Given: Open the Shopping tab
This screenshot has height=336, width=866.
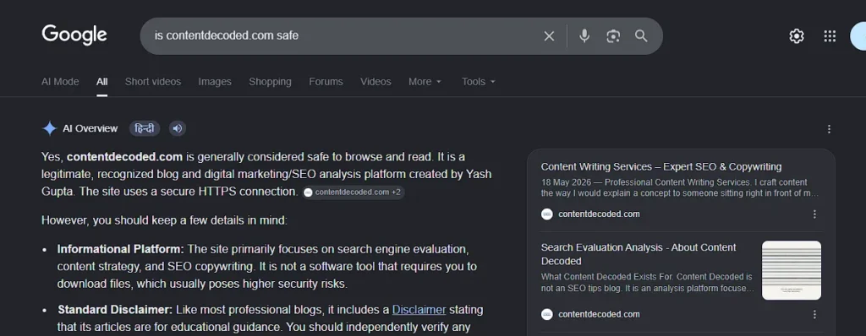Looking at the screenshot, I should pyautogui.click(x=270, y=82).
